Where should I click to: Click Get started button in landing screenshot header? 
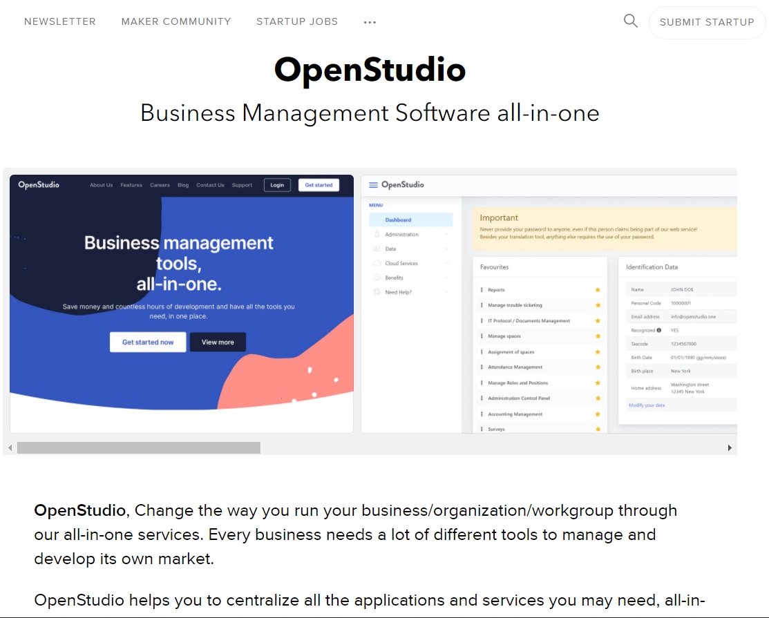319,185
